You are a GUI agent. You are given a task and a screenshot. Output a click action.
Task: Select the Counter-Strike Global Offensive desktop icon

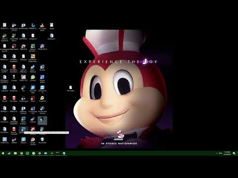tap(33, 58)
